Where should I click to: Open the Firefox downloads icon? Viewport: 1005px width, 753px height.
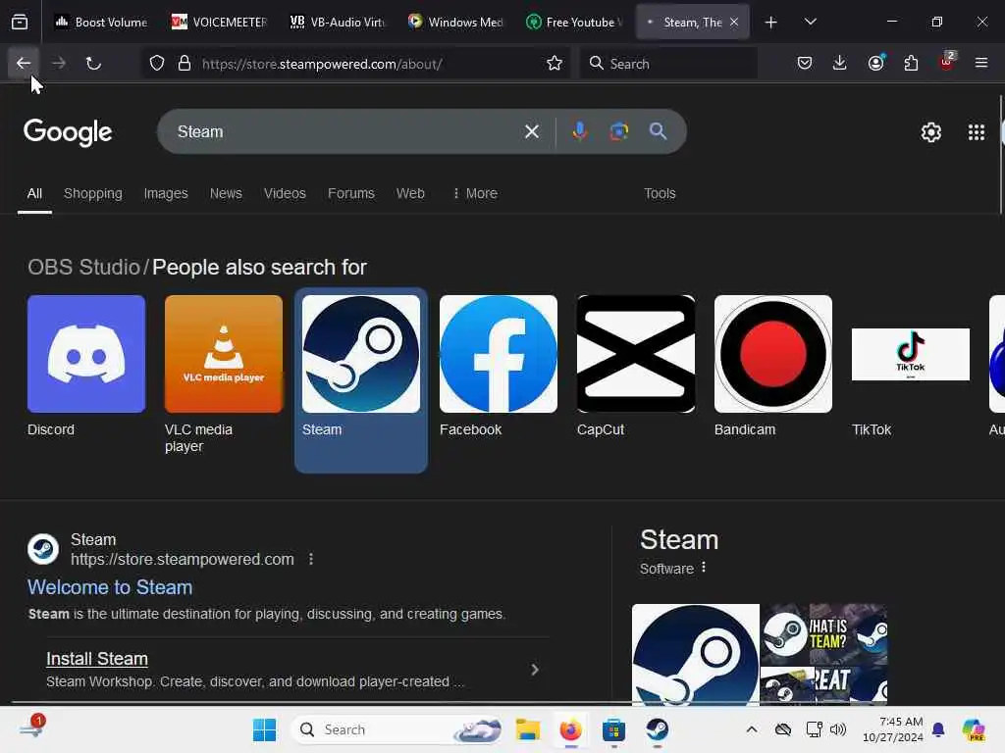(840, 64)
